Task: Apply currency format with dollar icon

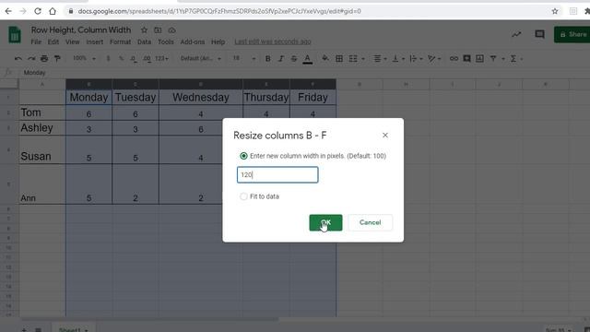Action: 108,58
